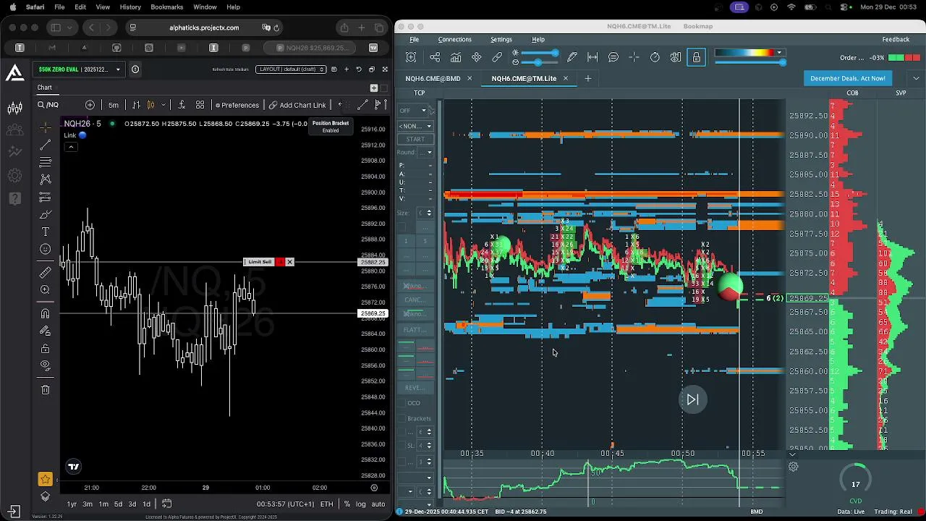The image size is (926, 521).
Task: Click the Bookmap horizontal measure icon
Action: [x=592, y=57]
